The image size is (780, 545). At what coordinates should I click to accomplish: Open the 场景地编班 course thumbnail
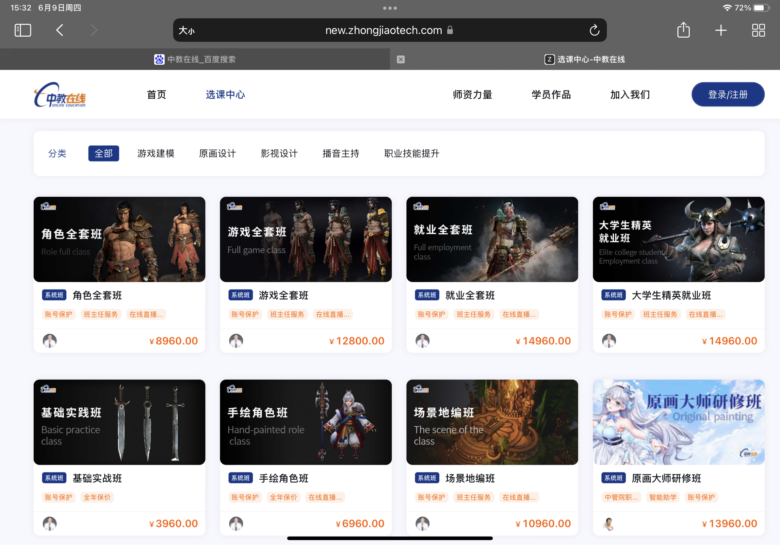point(492,422)
